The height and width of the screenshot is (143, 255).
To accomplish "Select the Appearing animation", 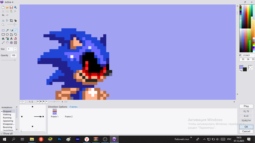I will point(8,121).
